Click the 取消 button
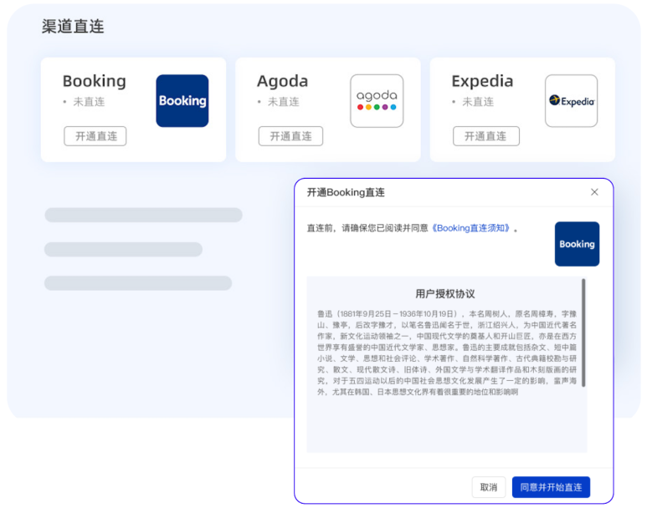652x508 pixels. pyautogui.click(x=489, y=487)
